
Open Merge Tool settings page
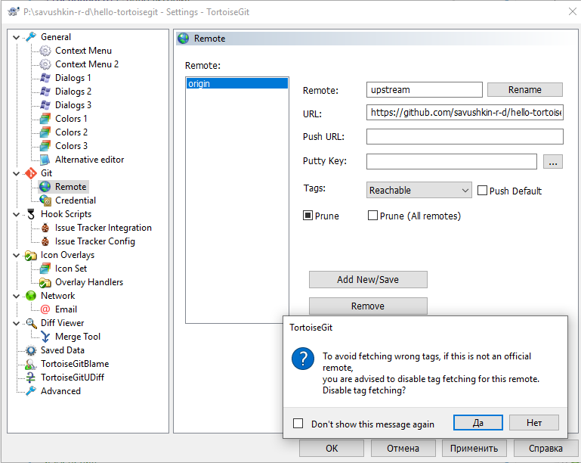pos(78,337)
